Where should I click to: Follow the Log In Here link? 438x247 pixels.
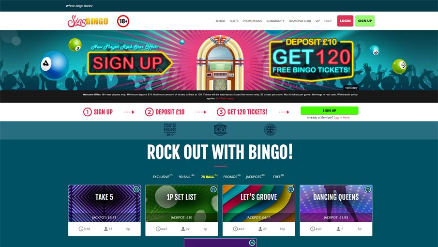click(x=342, y=118)
